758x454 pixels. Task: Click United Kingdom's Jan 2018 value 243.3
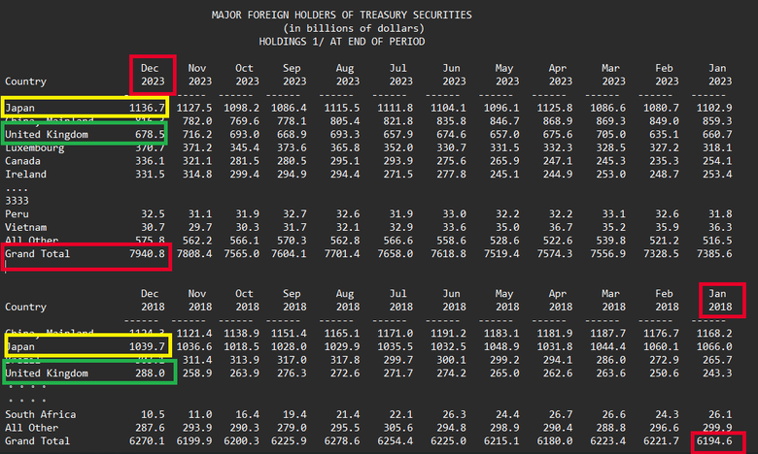point(717,373)
